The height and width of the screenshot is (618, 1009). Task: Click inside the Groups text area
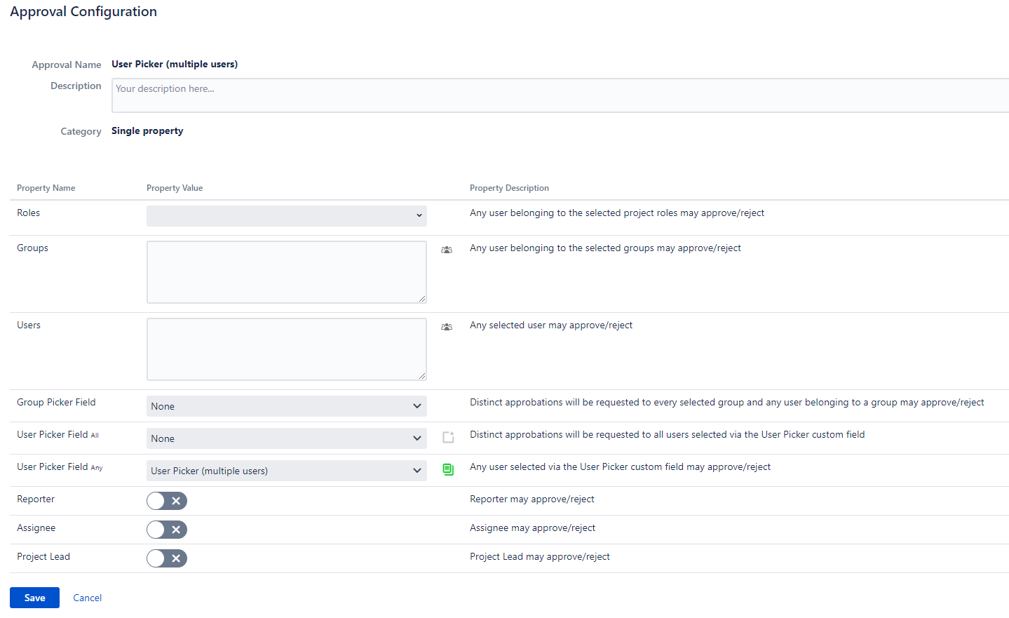[286, 272]
